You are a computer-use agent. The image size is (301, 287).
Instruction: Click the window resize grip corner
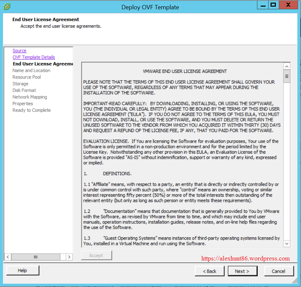[295, 281]
